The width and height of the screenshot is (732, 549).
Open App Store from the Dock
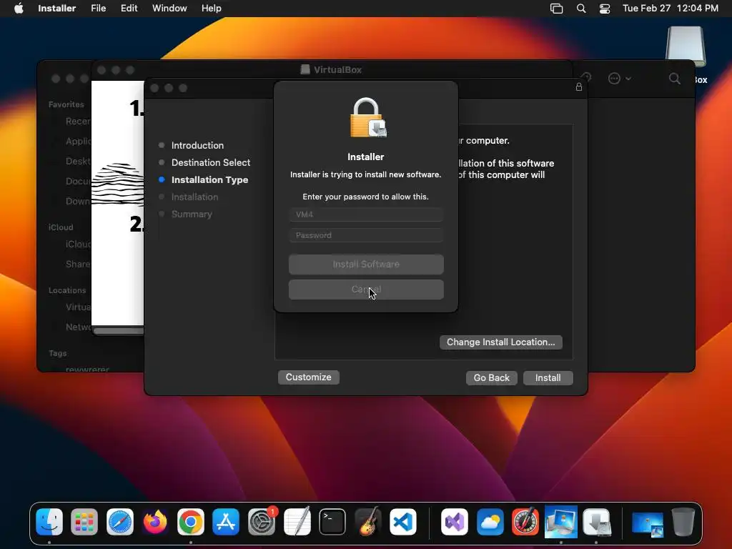pos(226,521)
